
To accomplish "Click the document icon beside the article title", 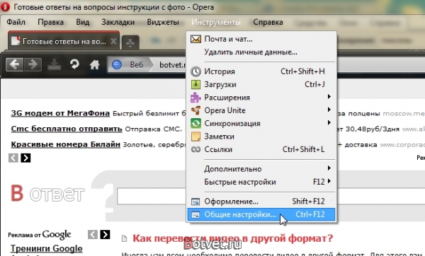I will [124, 238].
